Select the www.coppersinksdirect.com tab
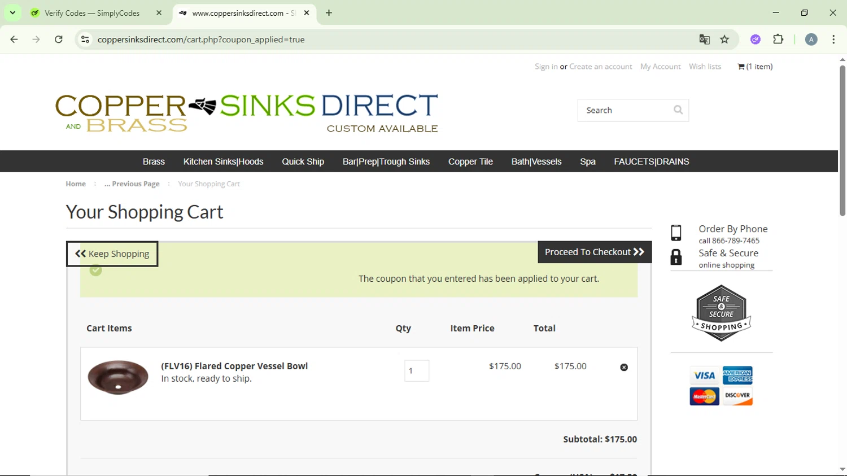The image size is (847, 476). point(243,13)
